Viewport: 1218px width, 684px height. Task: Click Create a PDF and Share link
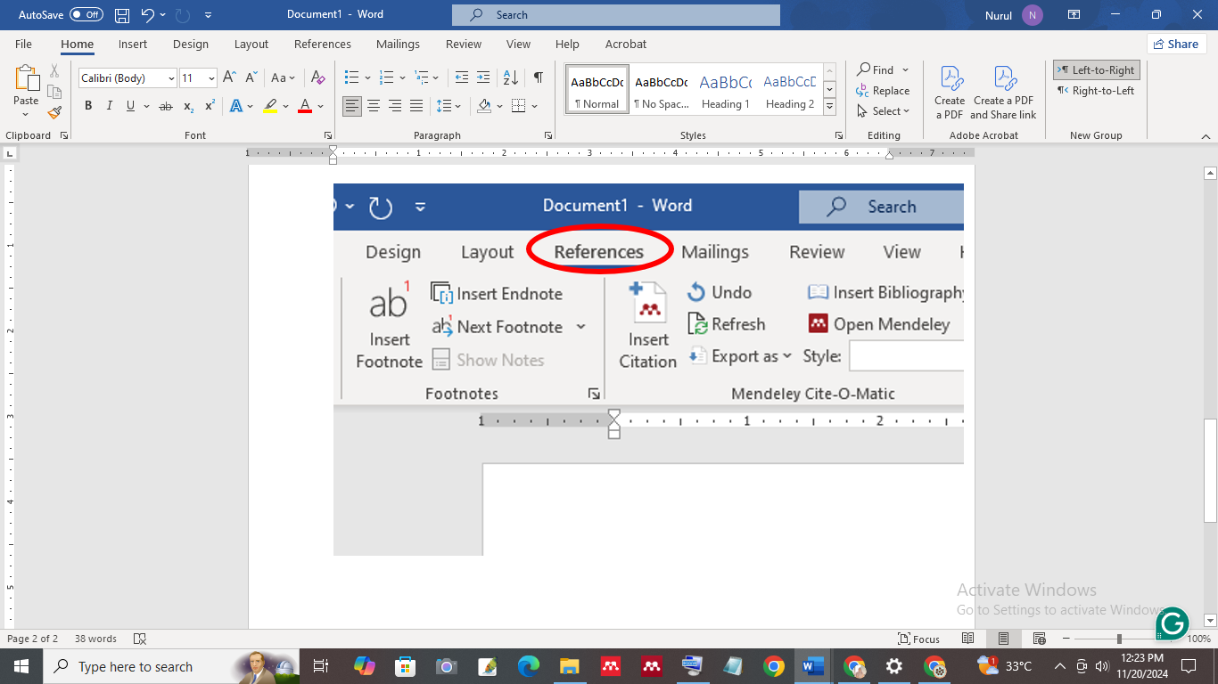point(1003,92)
